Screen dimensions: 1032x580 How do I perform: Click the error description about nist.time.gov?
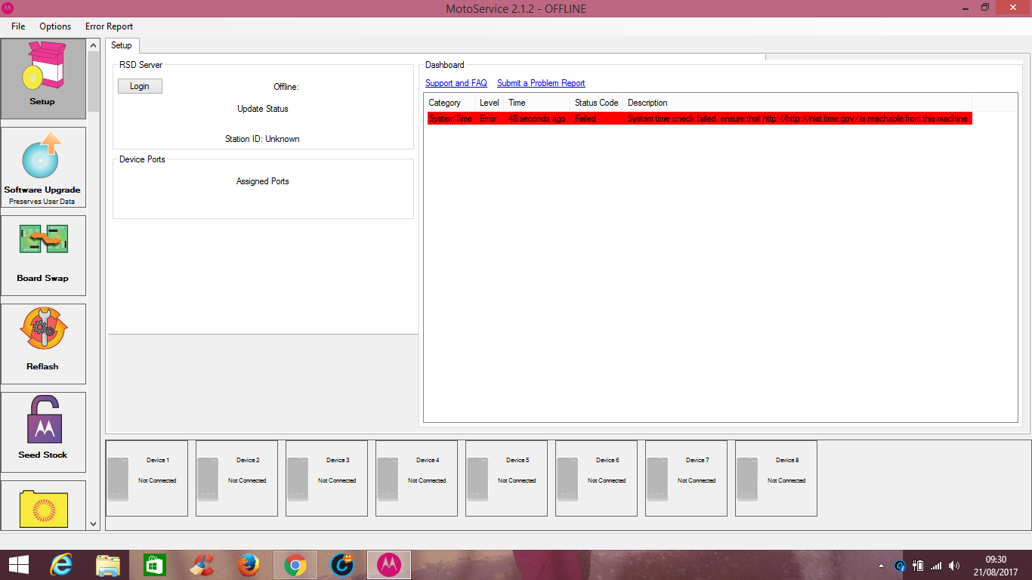tap(798, 119)
